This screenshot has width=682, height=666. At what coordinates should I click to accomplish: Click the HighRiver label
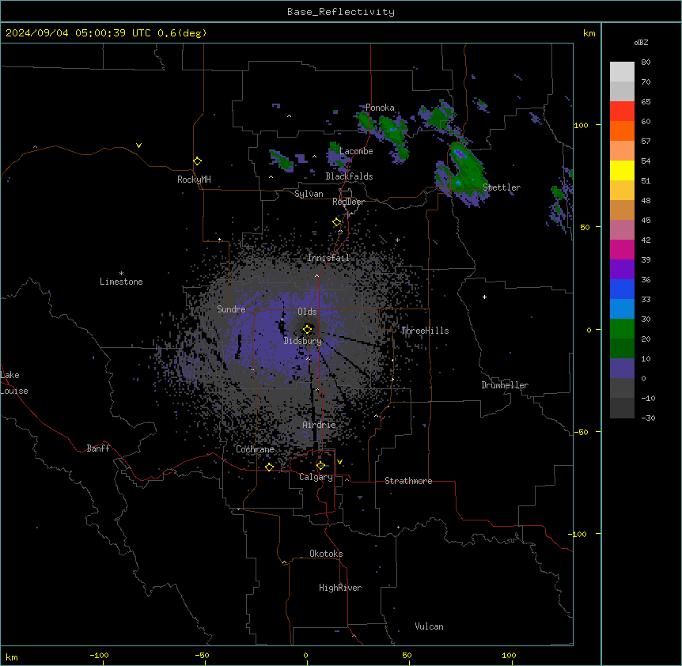click(340, 588)
